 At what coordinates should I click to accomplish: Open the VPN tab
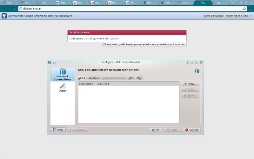coord(131,78)
